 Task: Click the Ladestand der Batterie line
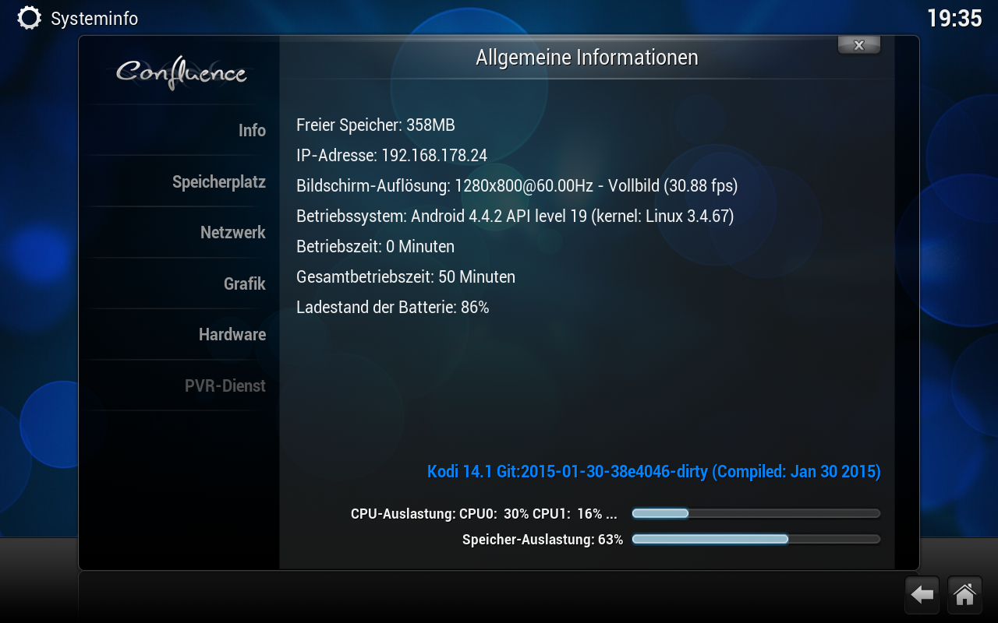392,307
